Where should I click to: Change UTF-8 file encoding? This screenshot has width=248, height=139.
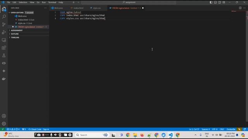[215, 129]
